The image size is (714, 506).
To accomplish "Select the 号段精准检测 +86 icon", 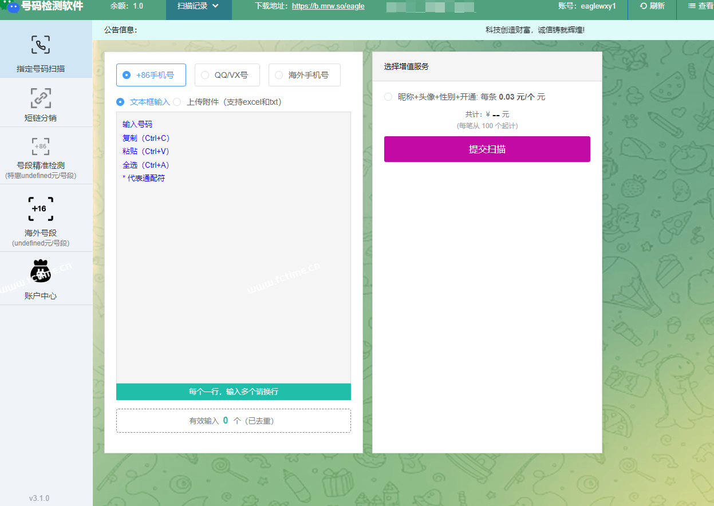I will coord(41,147).
